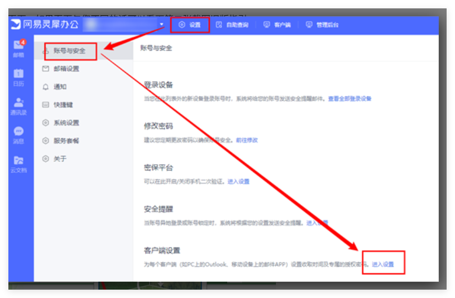
Task: Click the 安全提醒 section heading
Action: (x=159, y=209)
